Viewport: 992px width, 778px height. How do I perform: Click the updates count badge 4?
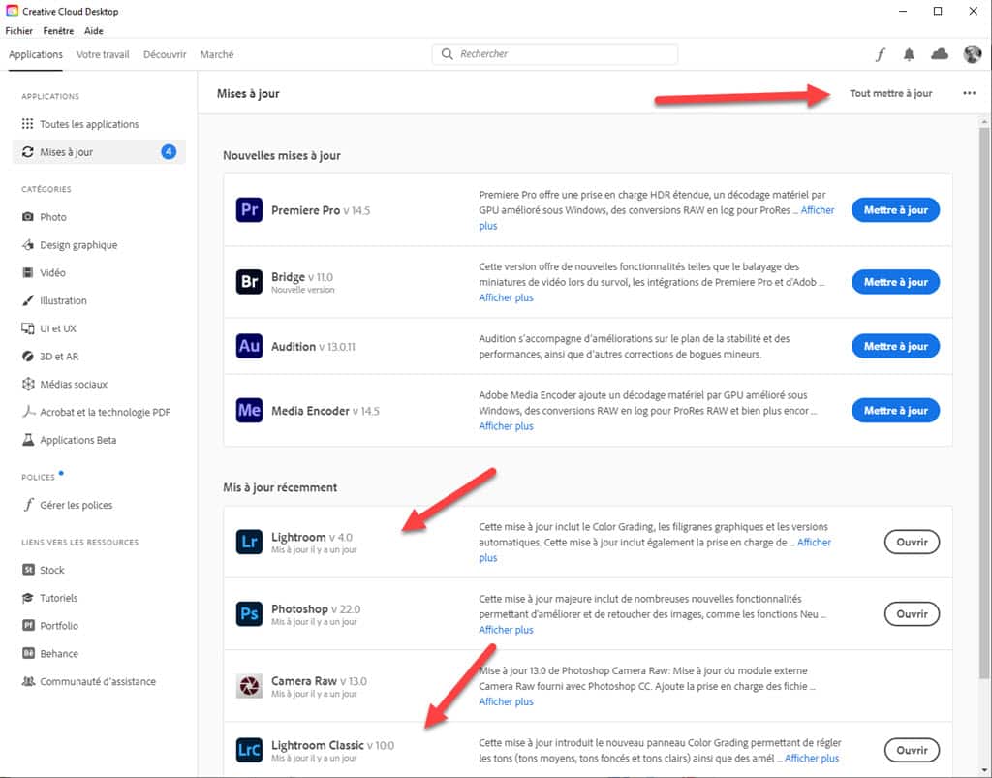coord(169,152)
